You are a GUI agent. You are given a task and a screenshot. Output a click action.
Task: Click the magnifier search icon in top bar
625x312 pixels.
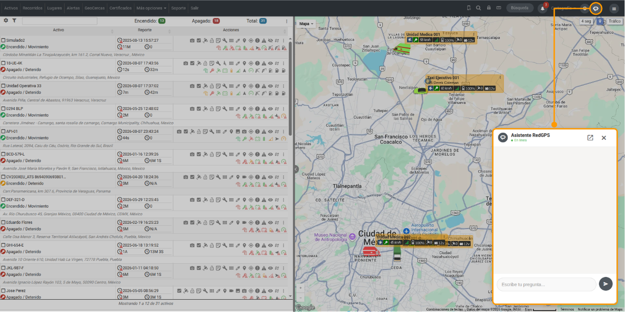pyautogui.click(x=478, y=8)
